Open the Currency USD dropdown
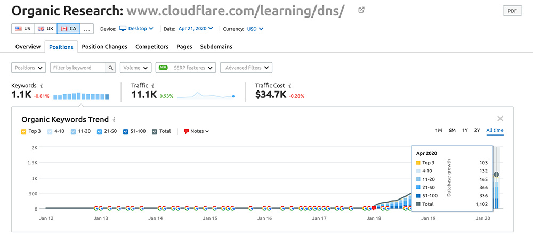533x241 pixels. 255,29
